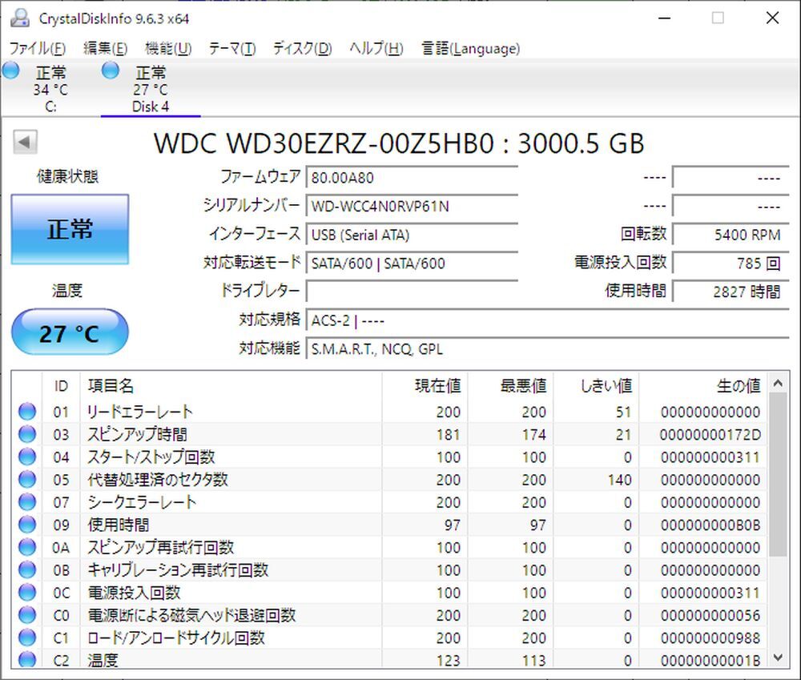Click the serial number field WD-WCC4N0RVP61N
801x680 pixels.
coord(412,207)
